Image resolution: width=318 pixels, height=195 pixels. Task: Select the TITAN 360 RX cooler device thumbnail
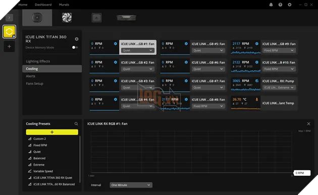pos(37,18)
